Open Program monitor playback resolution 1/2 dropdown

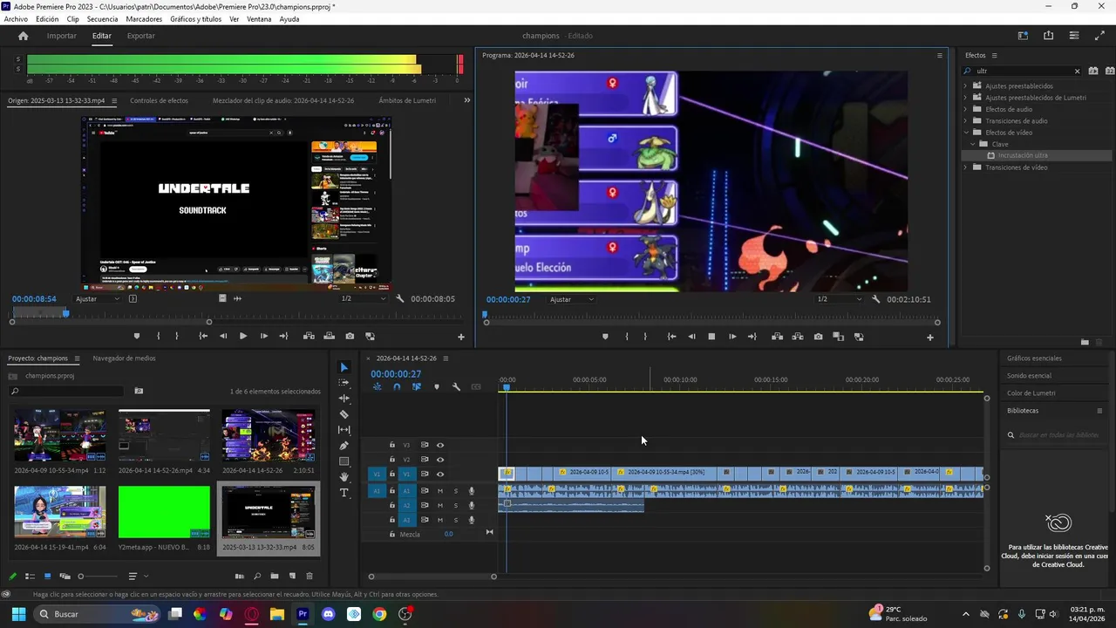coord(839,299)
